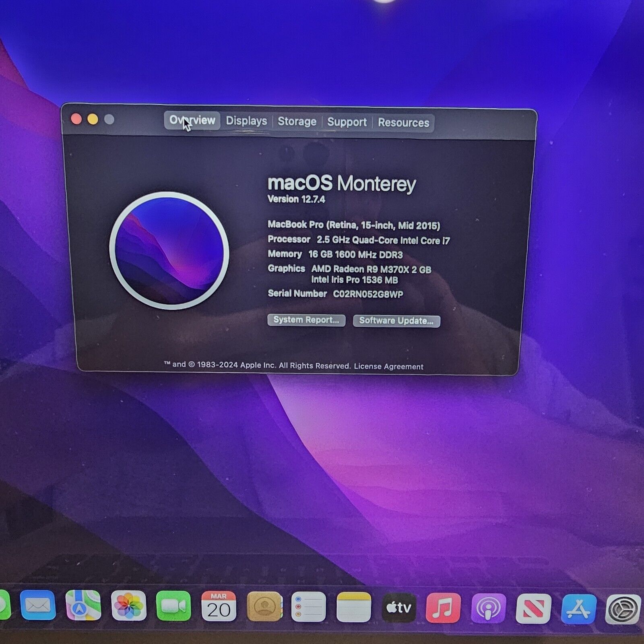644x644 pixels.
Task: Open the Music app icon
Action: 444,608
